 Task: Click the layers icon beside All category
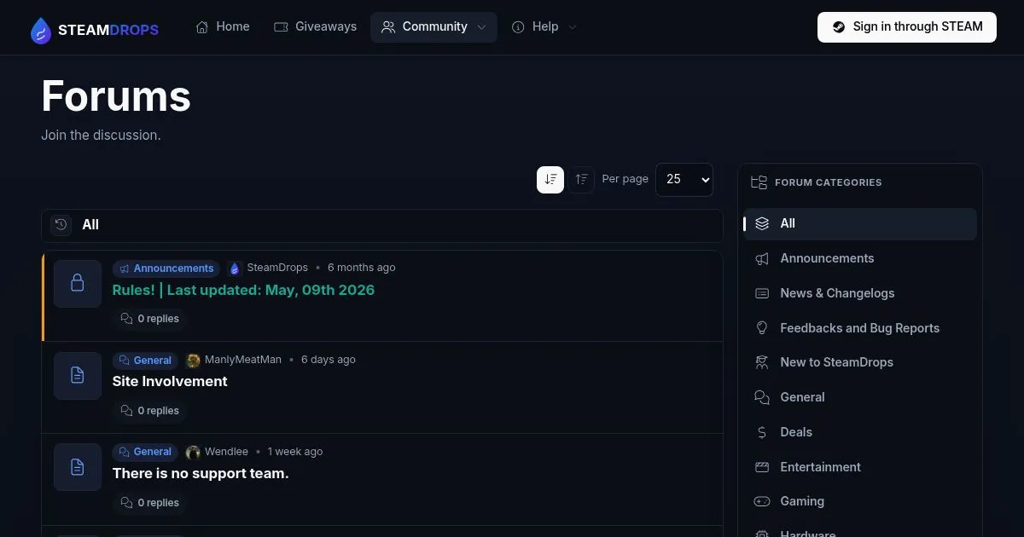(762, 223)
